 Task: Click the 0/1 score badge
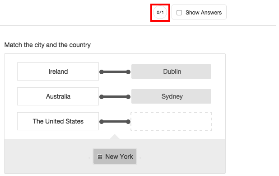pyautogui.click(x=160, y=13)
